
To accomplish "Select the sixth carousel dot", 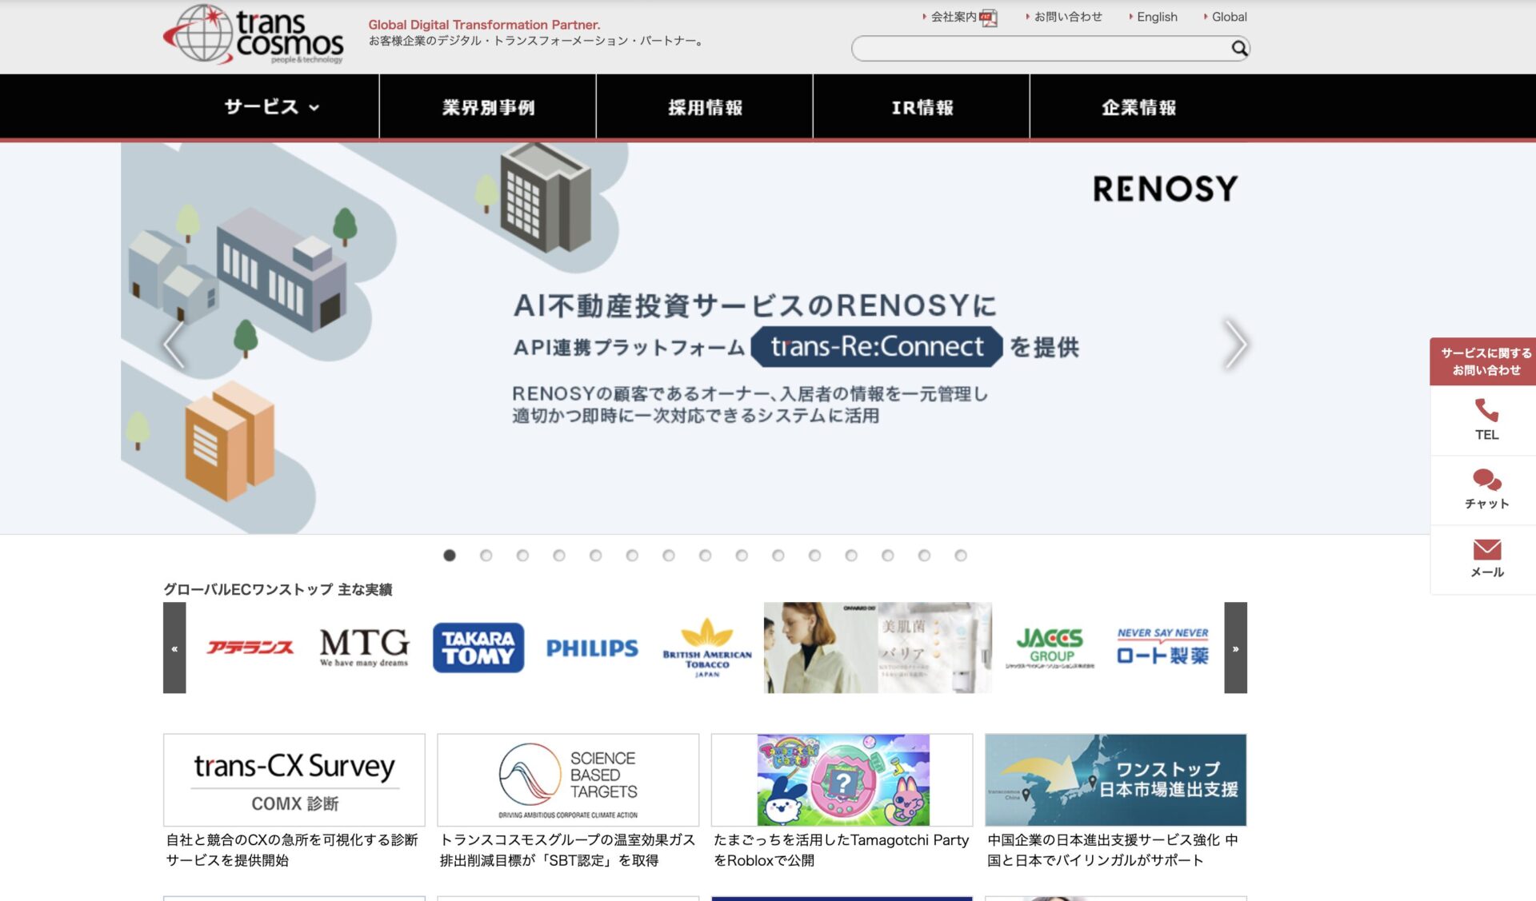I will point(632,556).
